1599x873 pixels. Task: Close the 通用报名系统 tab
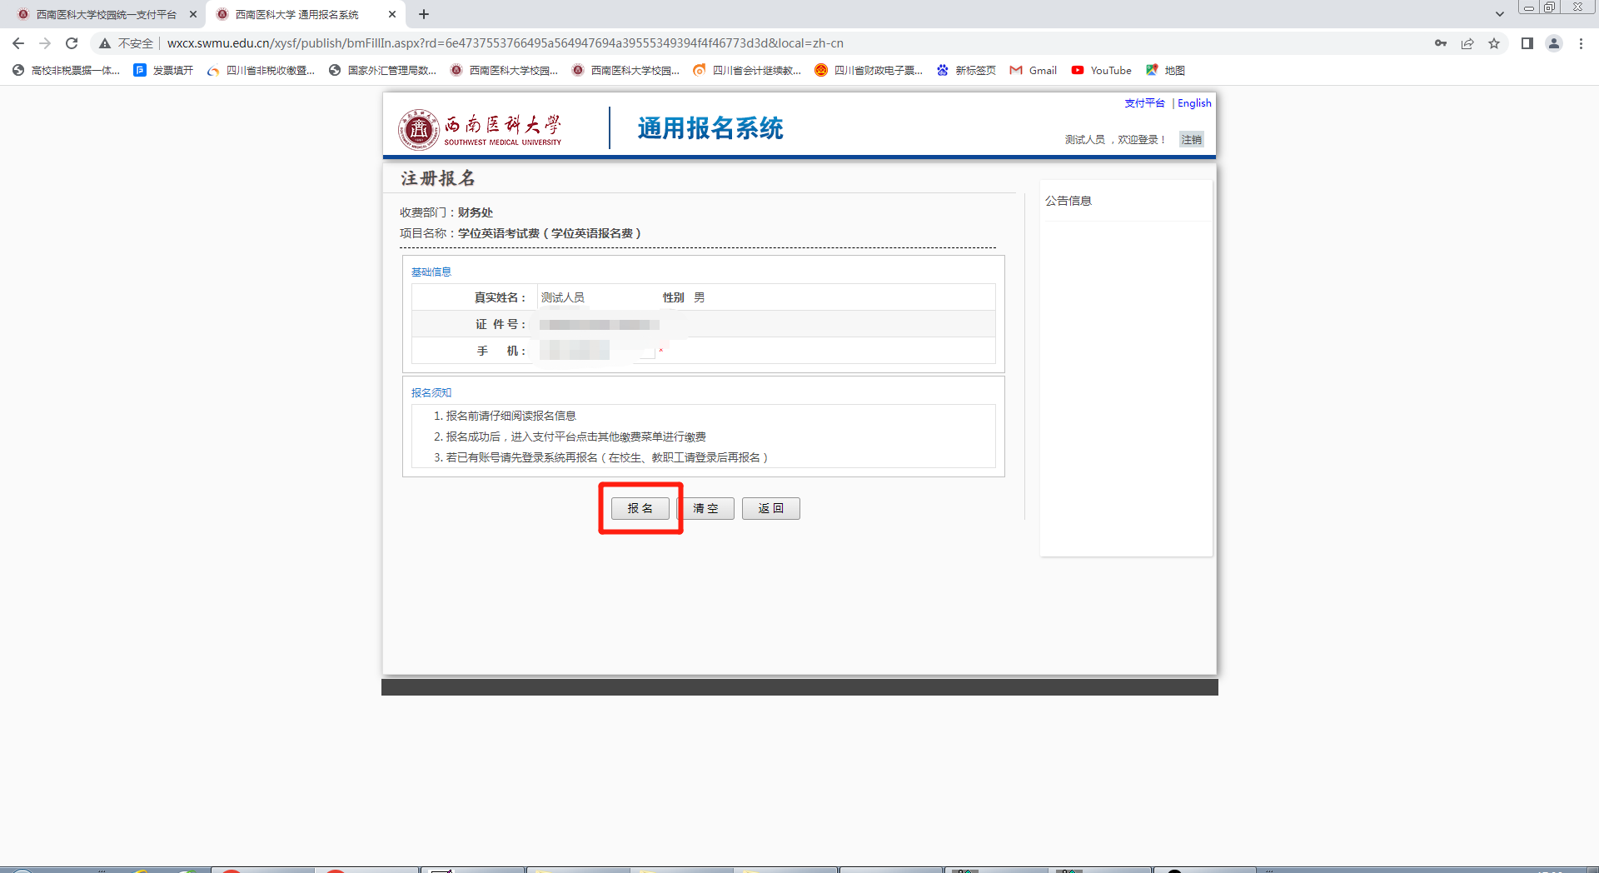point(392,14)
